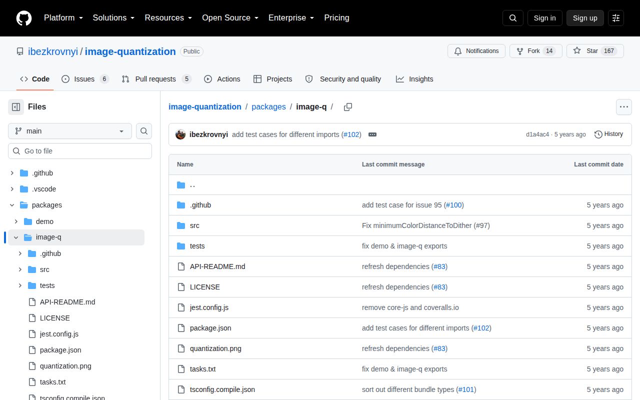Expand the .github folder at tree root
This screenshot has width=640, height=400.
point(12,173)
